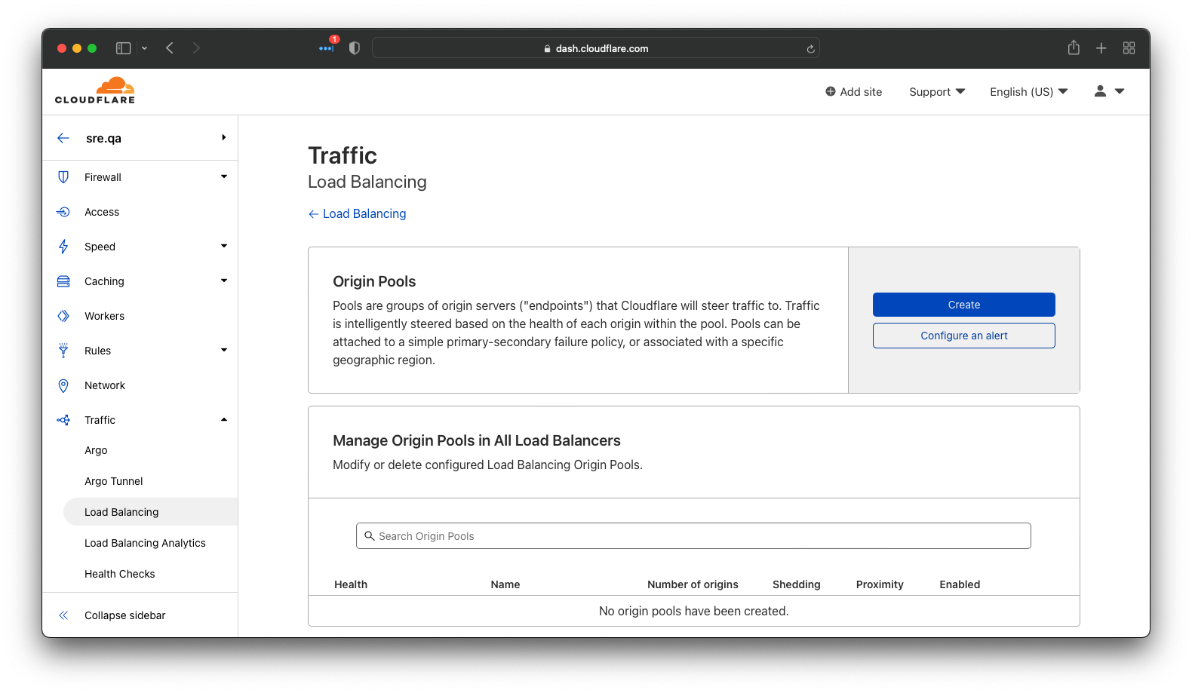Expand the Speed submenu arrow
Image resolution: width=1192 pixels, height=693 pixels.
pos(224,246)
